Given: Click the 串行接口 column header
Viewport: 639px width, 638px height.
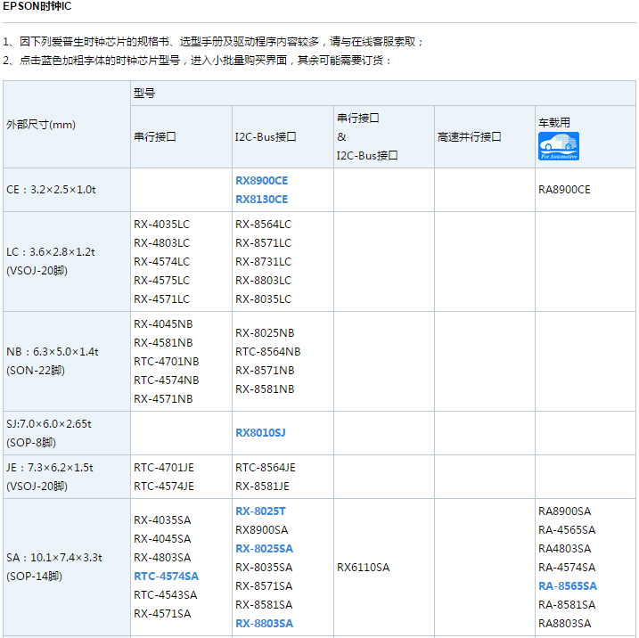Looking at the screenshot, I should [x=155, y=137].
